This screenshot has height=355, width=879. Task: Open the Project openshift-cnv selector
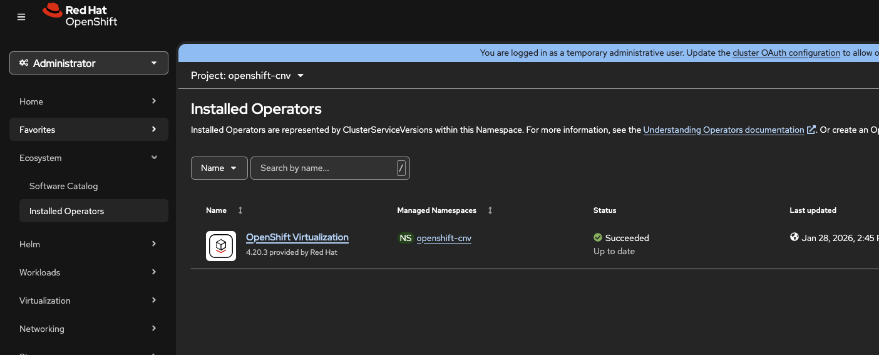coord(247,76)
